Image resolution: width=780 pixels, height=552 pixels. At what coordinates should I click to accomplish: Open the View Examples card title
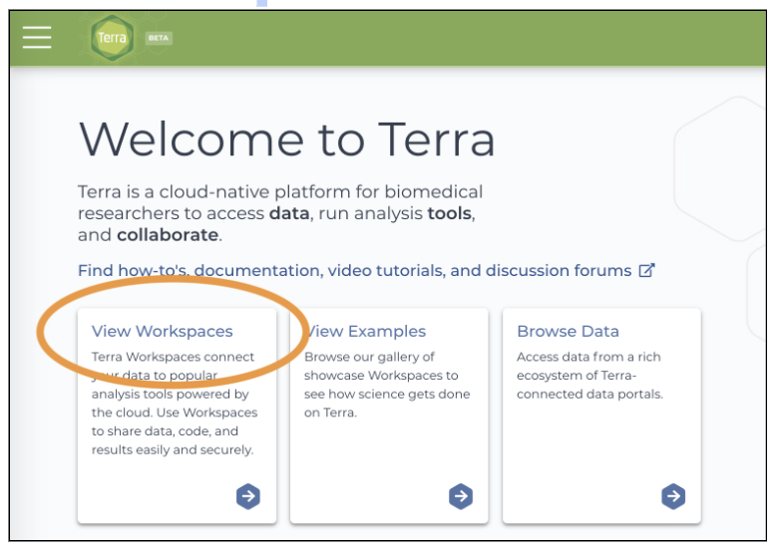coord(367,332)
